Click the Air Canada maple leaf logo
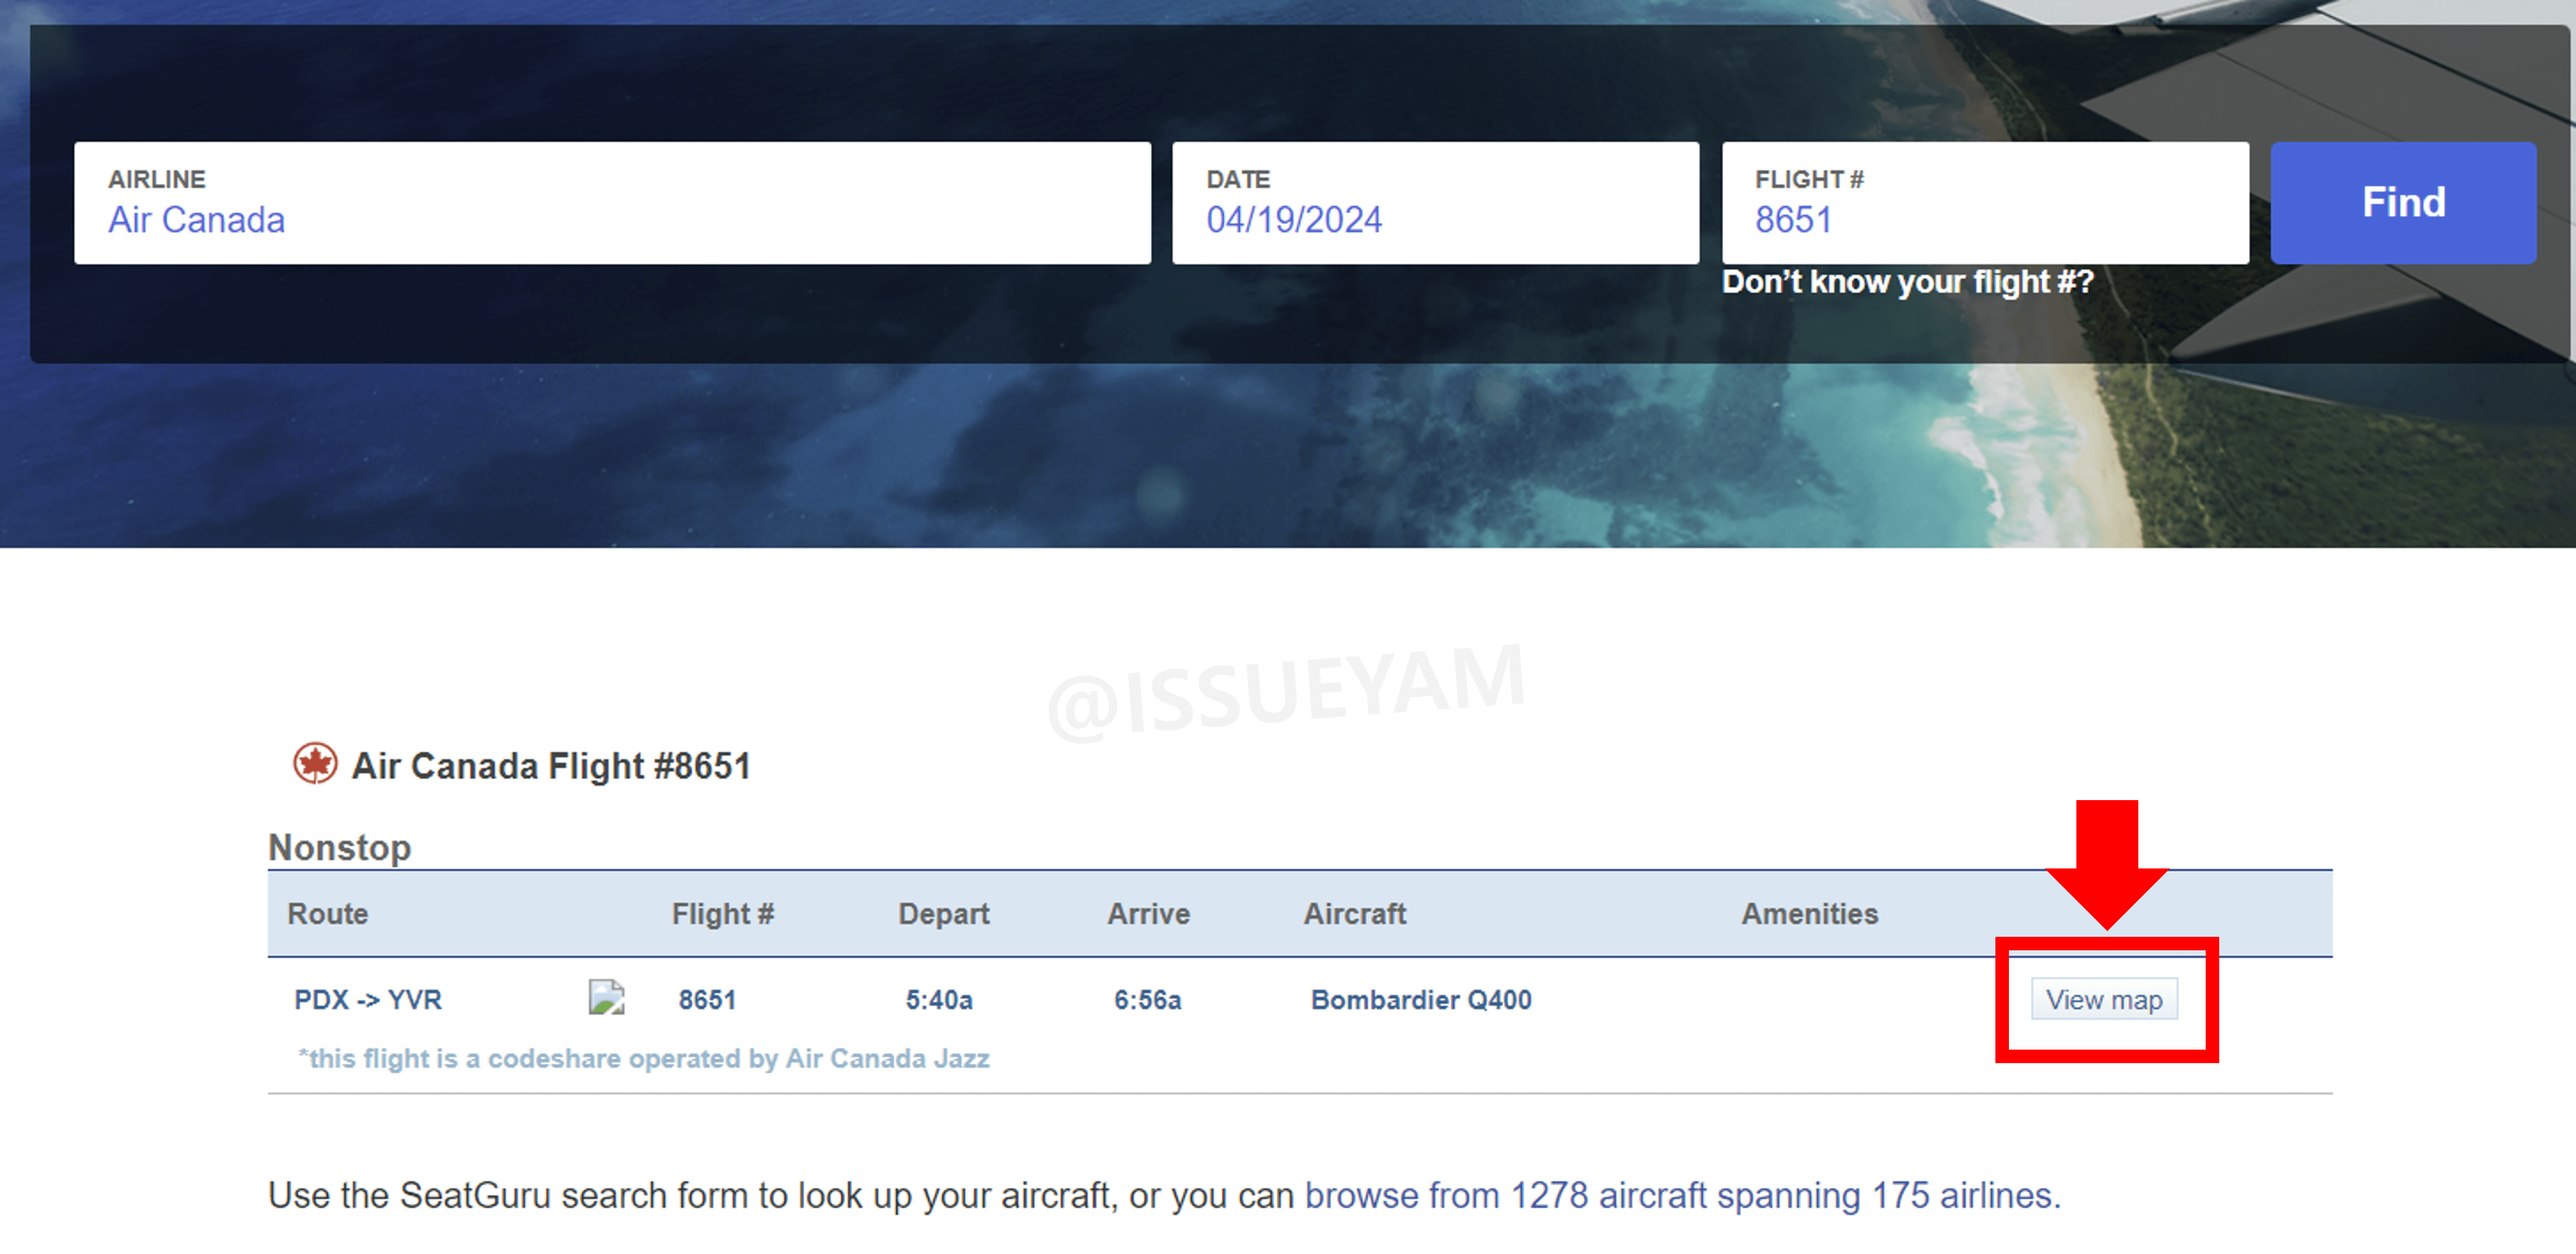The width and height of the screenshot is (2576, 1254). [x=315, y=765]
